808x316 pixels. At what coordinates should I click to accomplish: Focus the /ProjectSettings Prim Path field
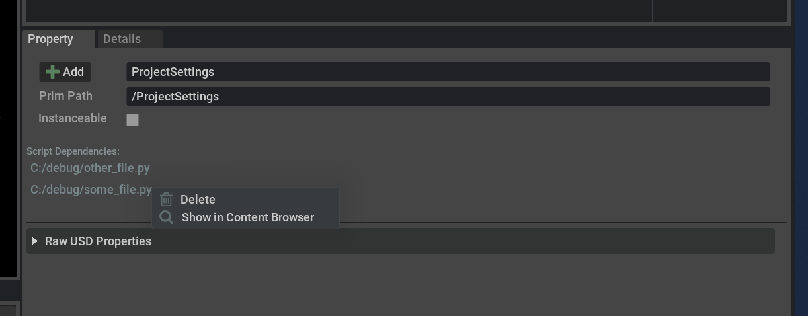coord(447,97)
